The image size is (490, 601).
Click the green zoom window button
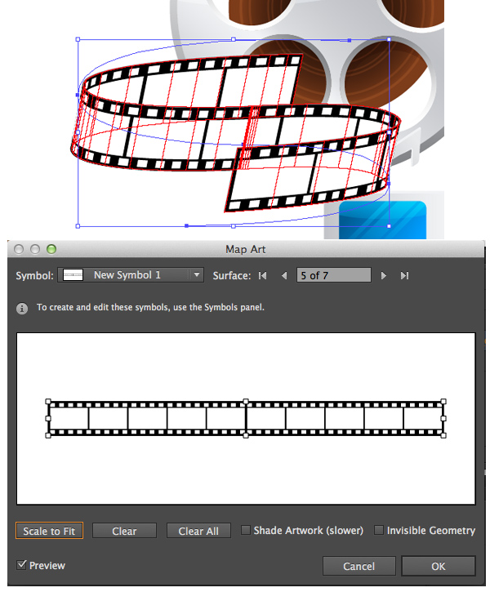click(x=51, y=249)
